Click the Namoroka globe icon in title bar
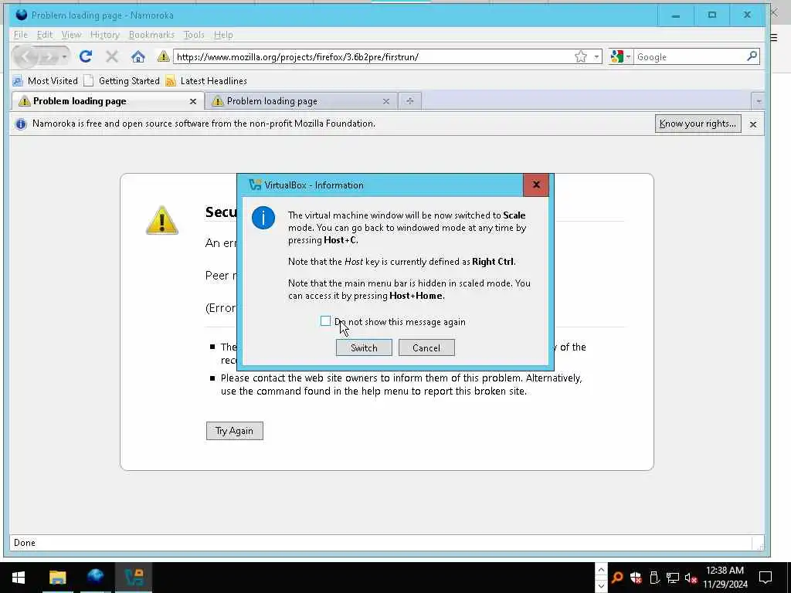Screen dimensions: 791x593 tap(21, 15)
